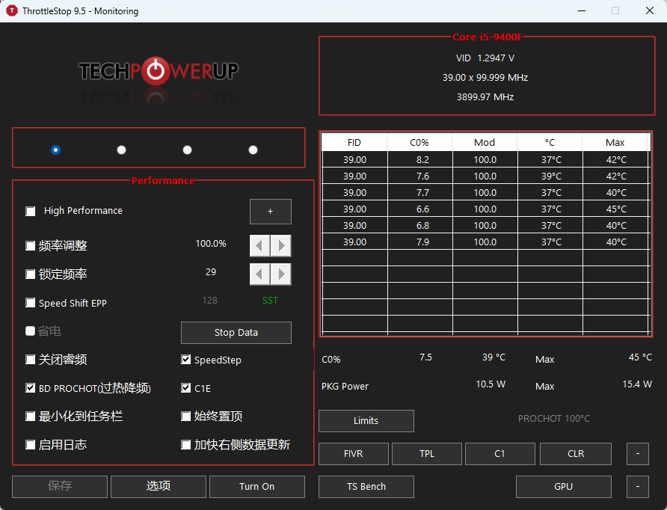
Task: Click the PROCHOT 100°C label
Action: [554, 419]
